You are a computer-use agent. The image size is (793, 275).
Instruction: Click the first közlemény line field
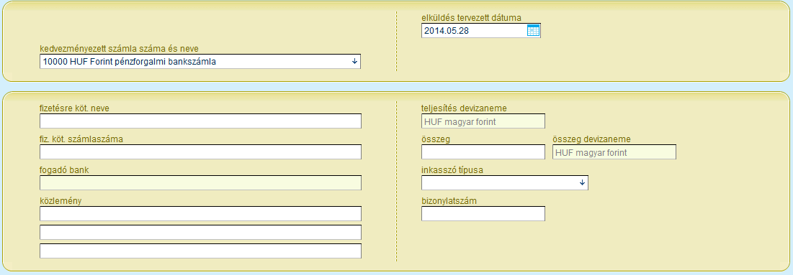(x=200, y=213)
